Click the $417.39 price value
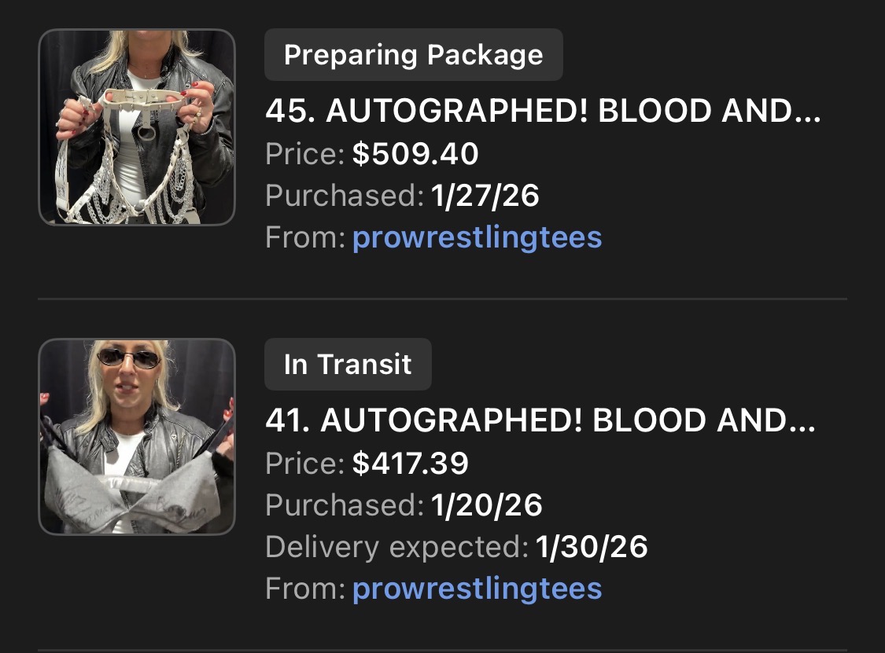 (410, 464)
